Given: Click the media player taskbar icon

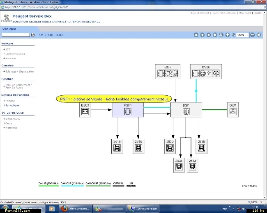Looking at the screenshot, I should 52,208.
